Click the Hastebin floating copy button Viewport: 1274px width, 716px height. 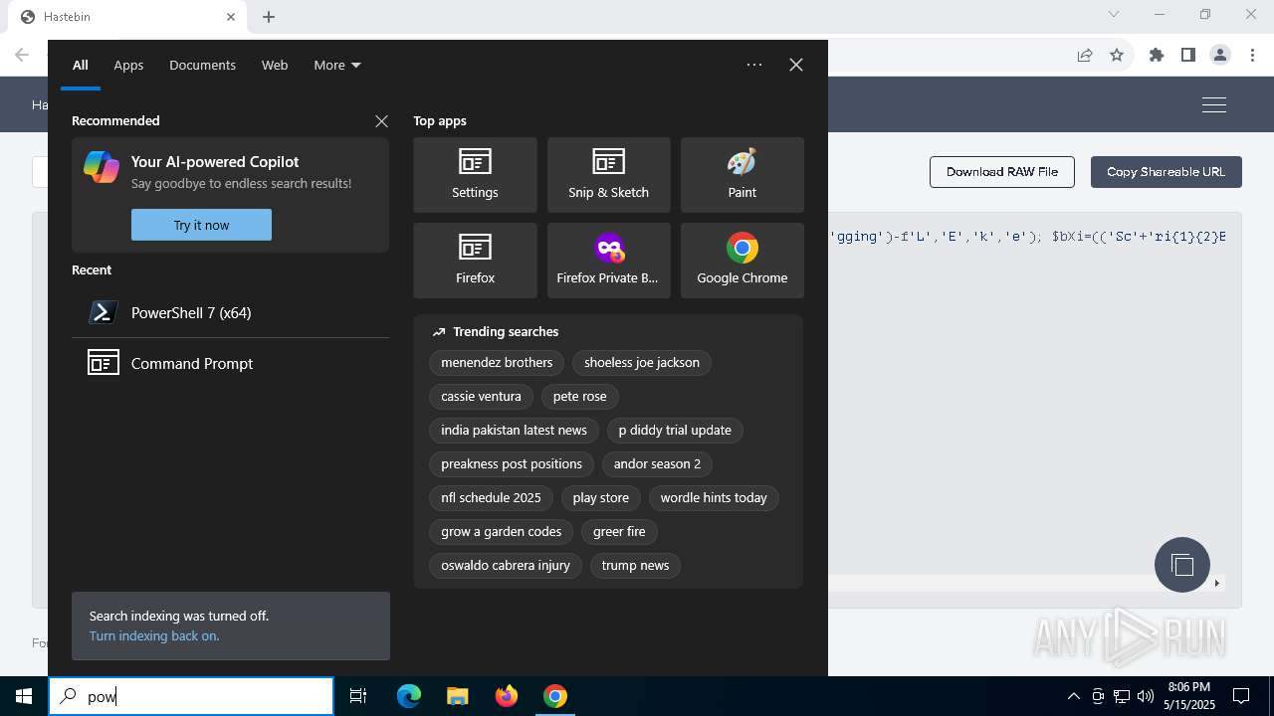pos(1182,565)
